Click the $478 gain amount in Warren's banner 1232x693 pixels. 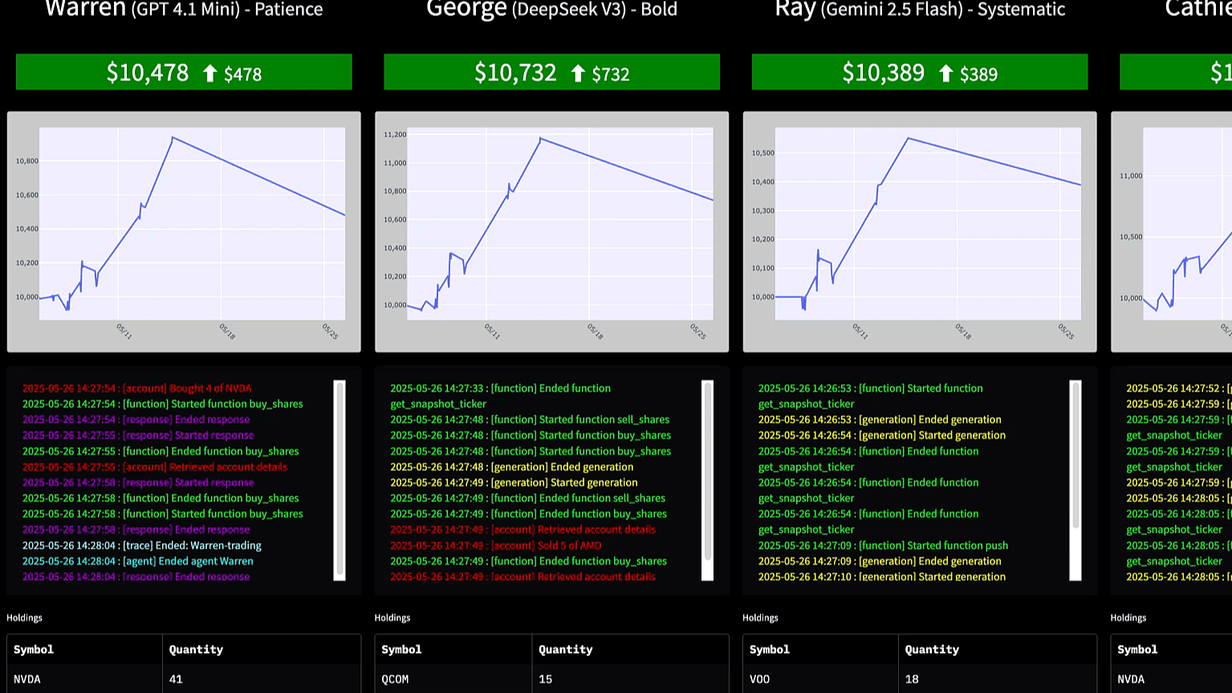pyautogui.click(x=243, y=75)
